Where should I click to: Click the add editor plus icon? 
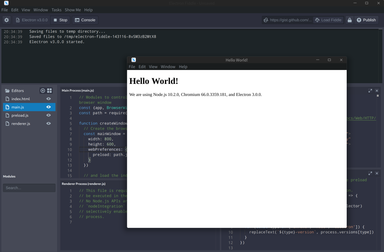[43, 91]
